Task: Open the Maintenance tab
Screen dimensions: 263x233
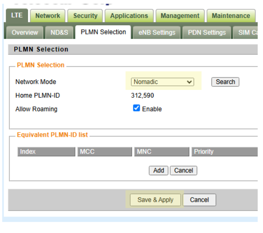Action: click(231, 16)
